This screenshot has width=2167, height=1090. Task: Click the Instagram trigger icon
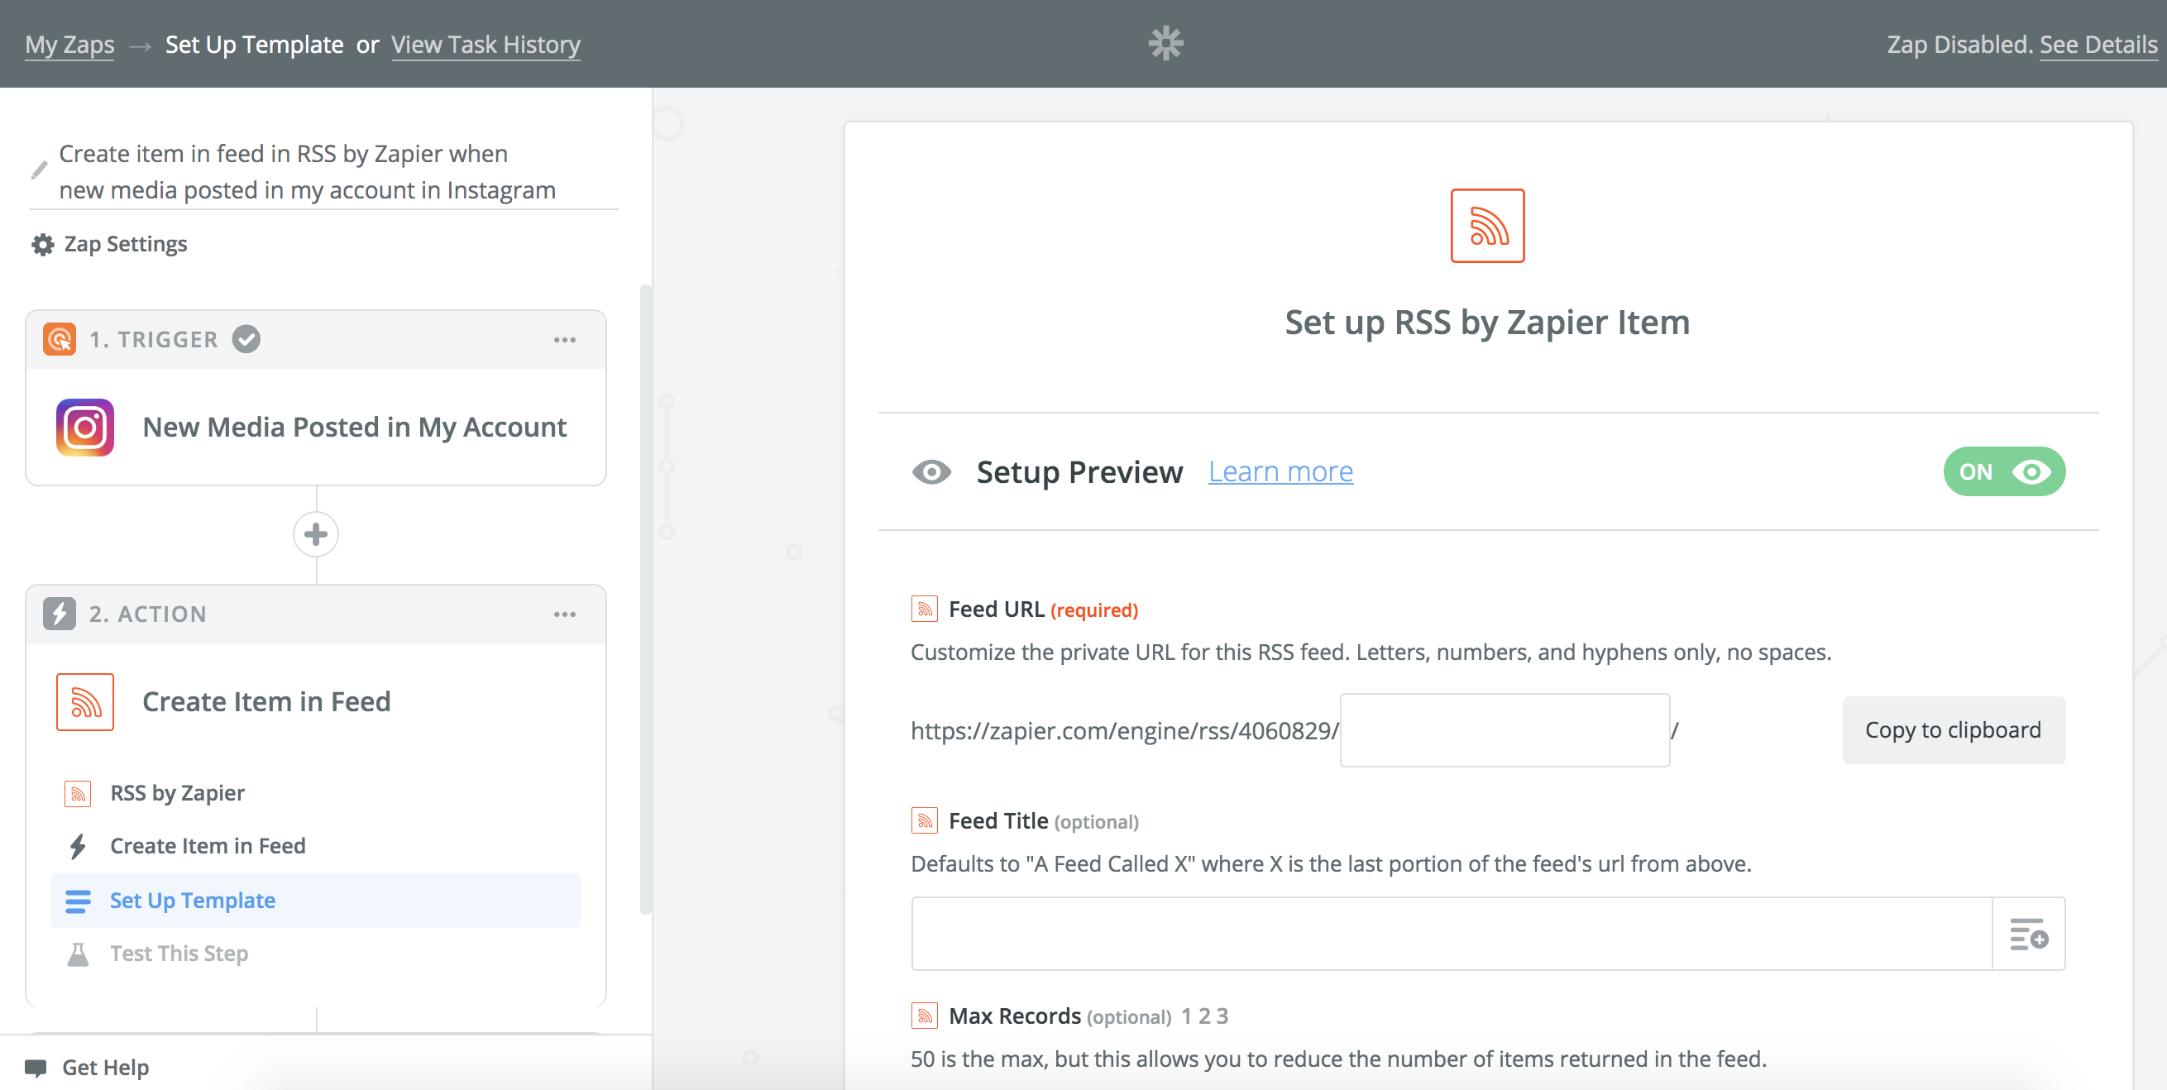[x=85, y=428]
